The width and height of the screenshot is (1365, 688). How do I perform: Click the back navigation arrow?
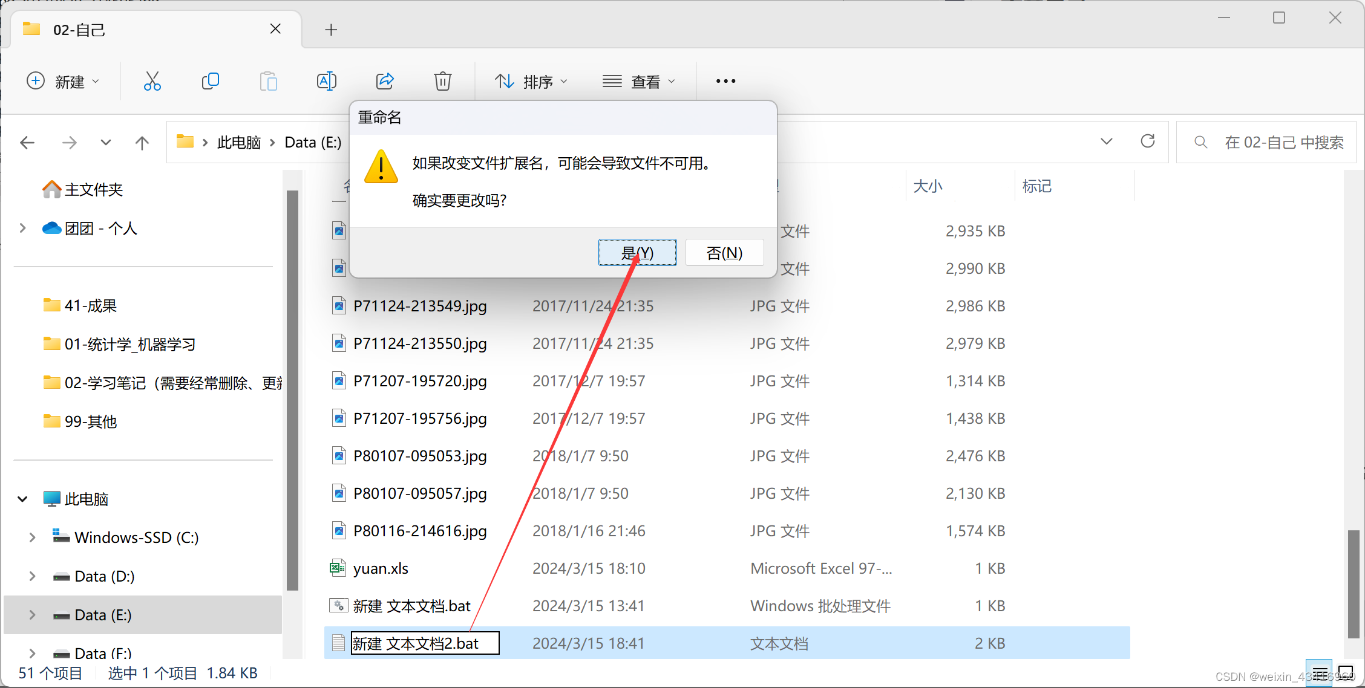[28, 143]
